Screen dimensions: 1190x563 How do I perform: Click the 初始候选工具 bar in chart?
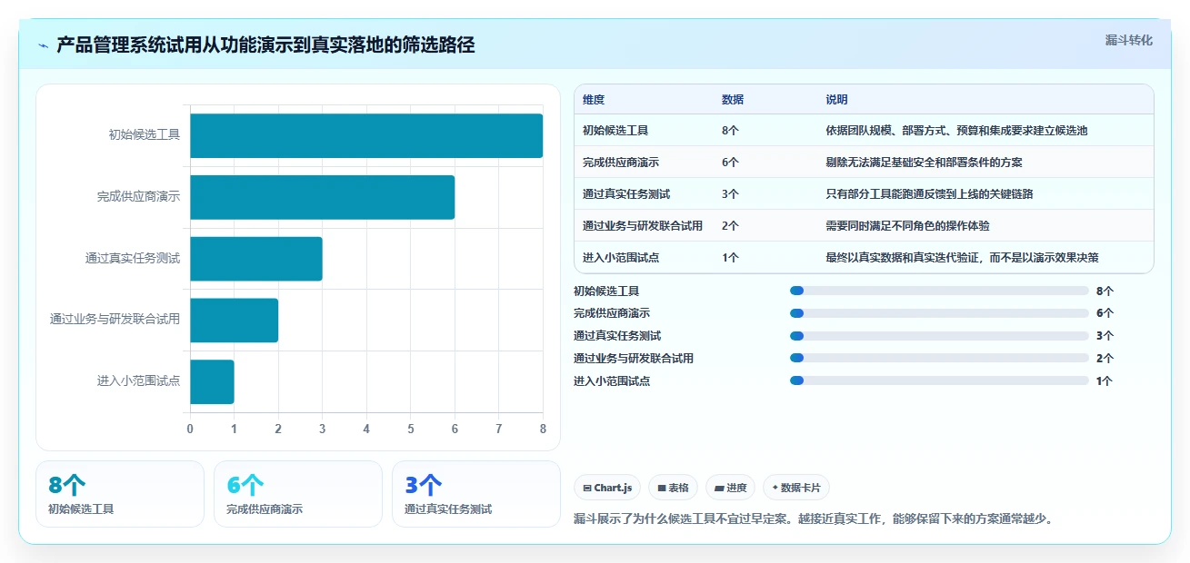click(366, 135)
